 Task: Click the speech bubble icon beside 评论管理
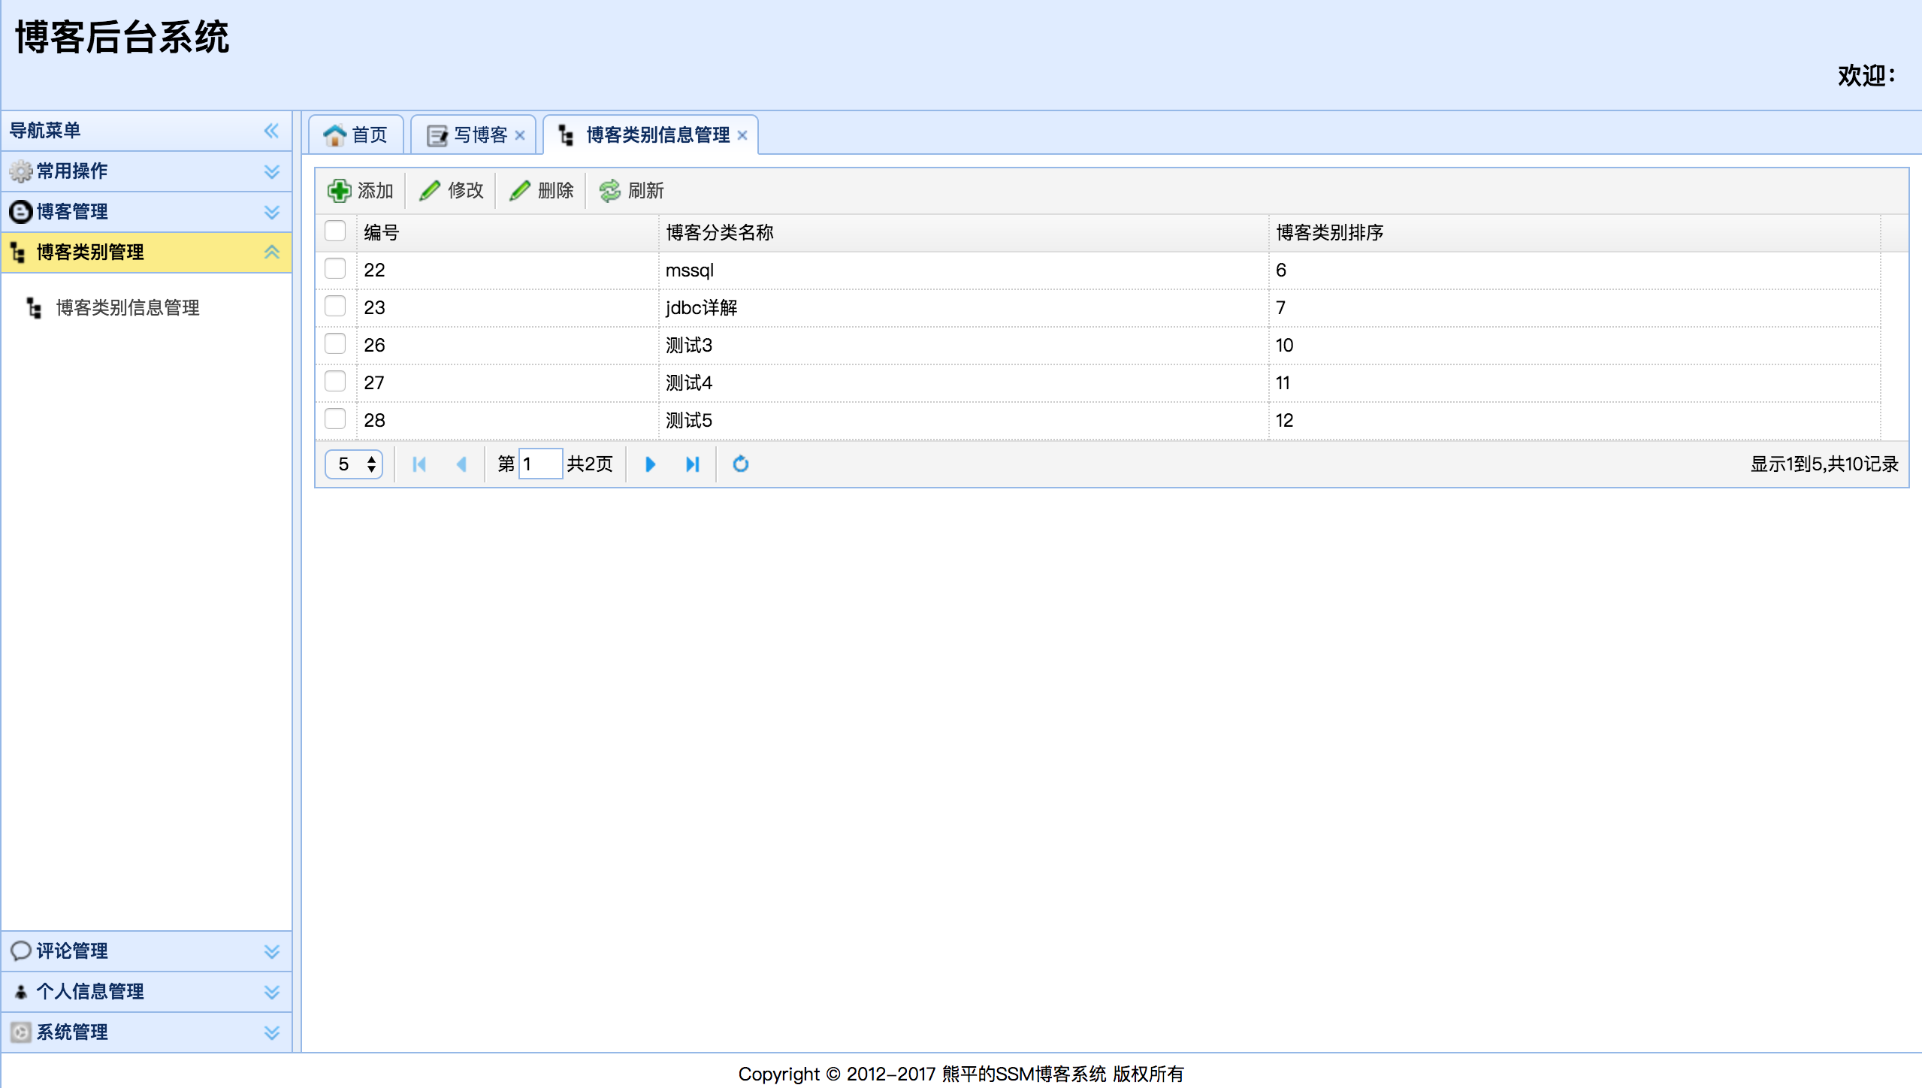[21, 951]
